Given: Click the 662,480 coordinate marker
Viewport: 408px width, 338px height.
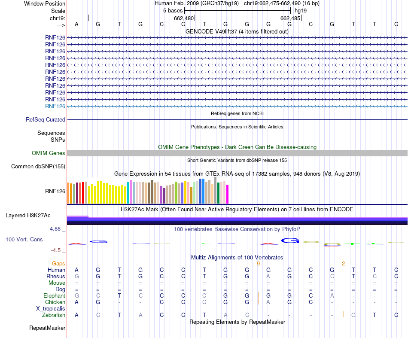Looking at the screenshot, I should (x=184, y=18).
